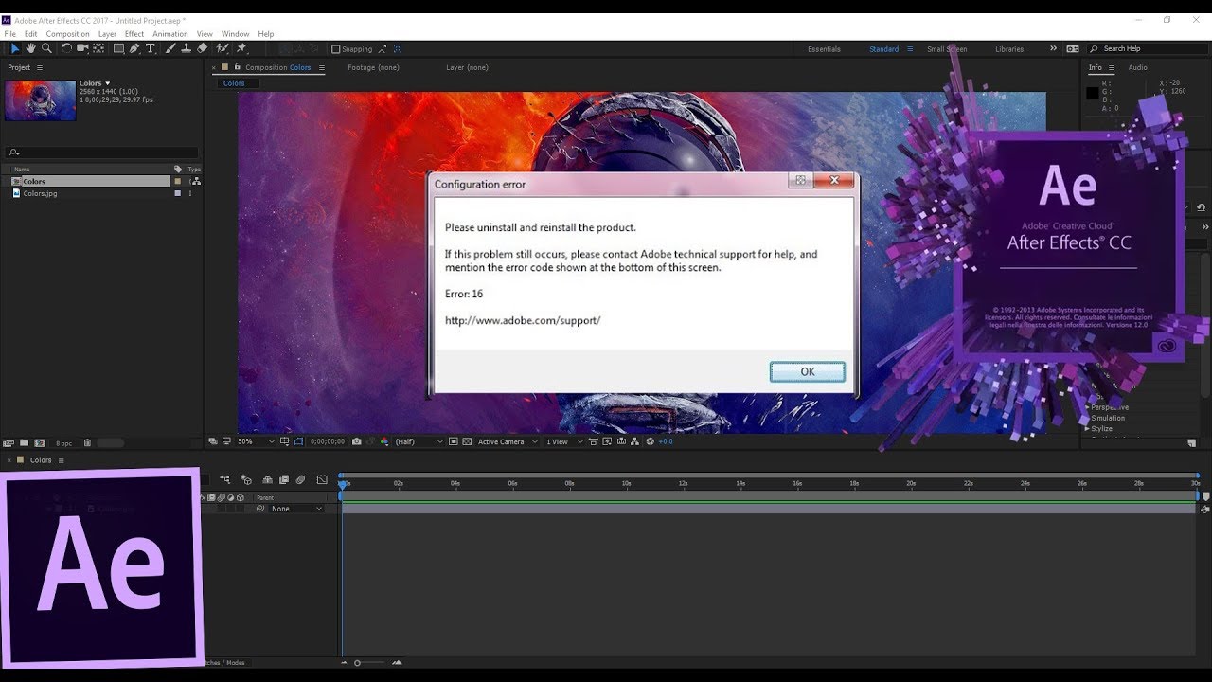1212x682 pixels.
Task: Open the 1 View layout dropdown
Action: click(x=564, y=441)
